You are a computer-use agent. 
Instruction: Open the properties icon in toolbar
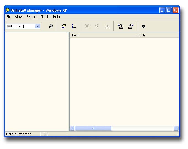[64, 26]
